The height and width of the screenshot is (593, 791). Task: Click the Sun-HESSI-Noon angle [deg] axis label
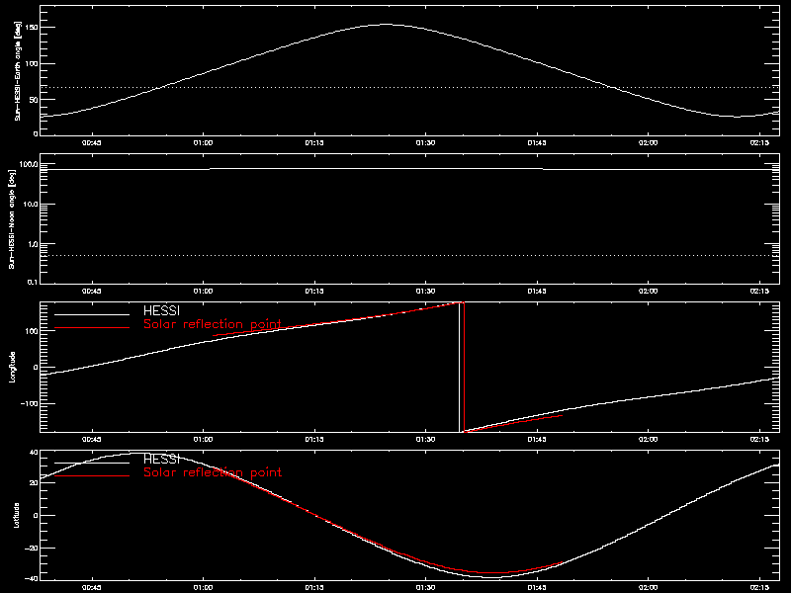click(12, 218)
